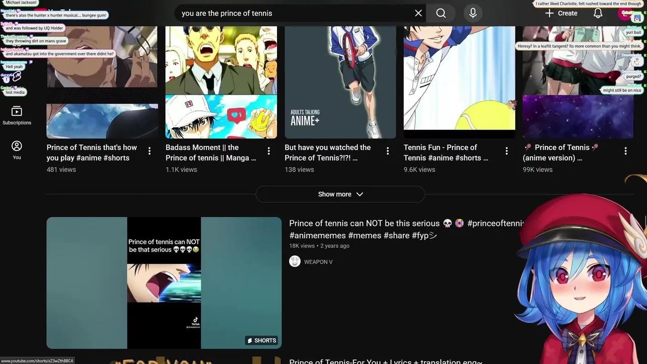Open the Create menu
Image resolution: width=647 pixels, height=364 pixels.
point(561,13)
